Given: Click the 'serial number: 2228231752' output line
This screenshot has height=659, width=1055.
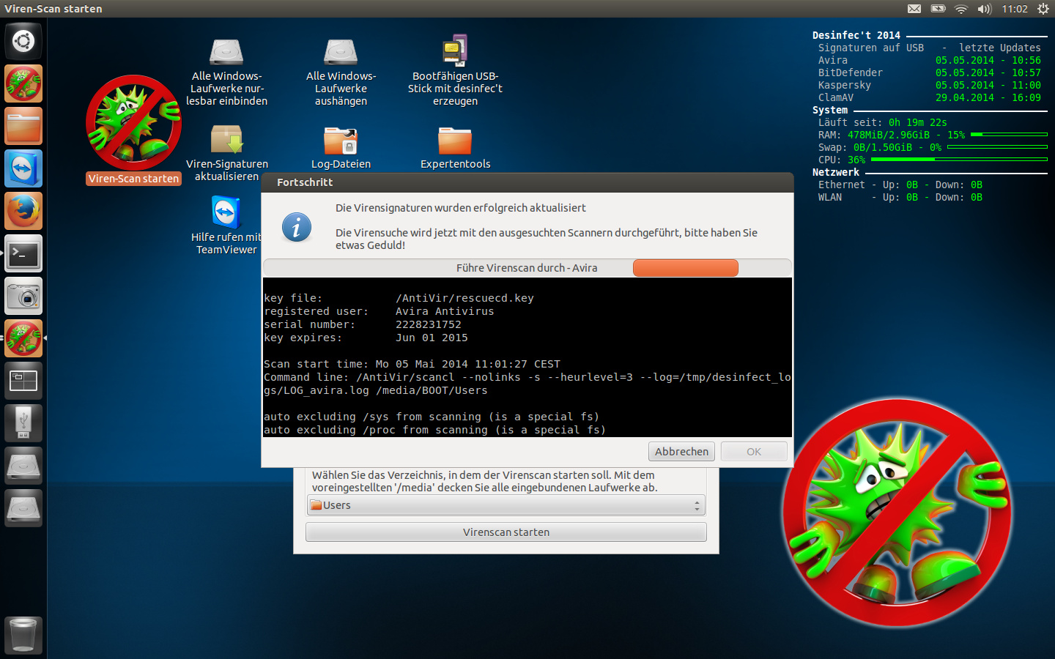Looking at the screenshot, I should tap(363, 324).
